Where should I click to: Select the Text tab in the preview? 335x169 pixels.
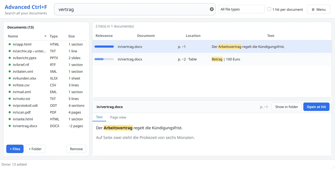pos(99,117)
